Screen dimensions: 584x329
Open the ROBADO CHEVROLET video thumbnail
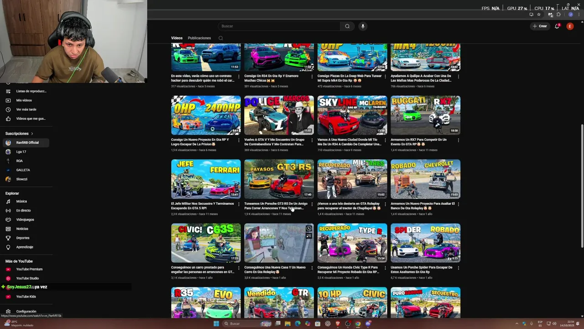coord(425,179)
